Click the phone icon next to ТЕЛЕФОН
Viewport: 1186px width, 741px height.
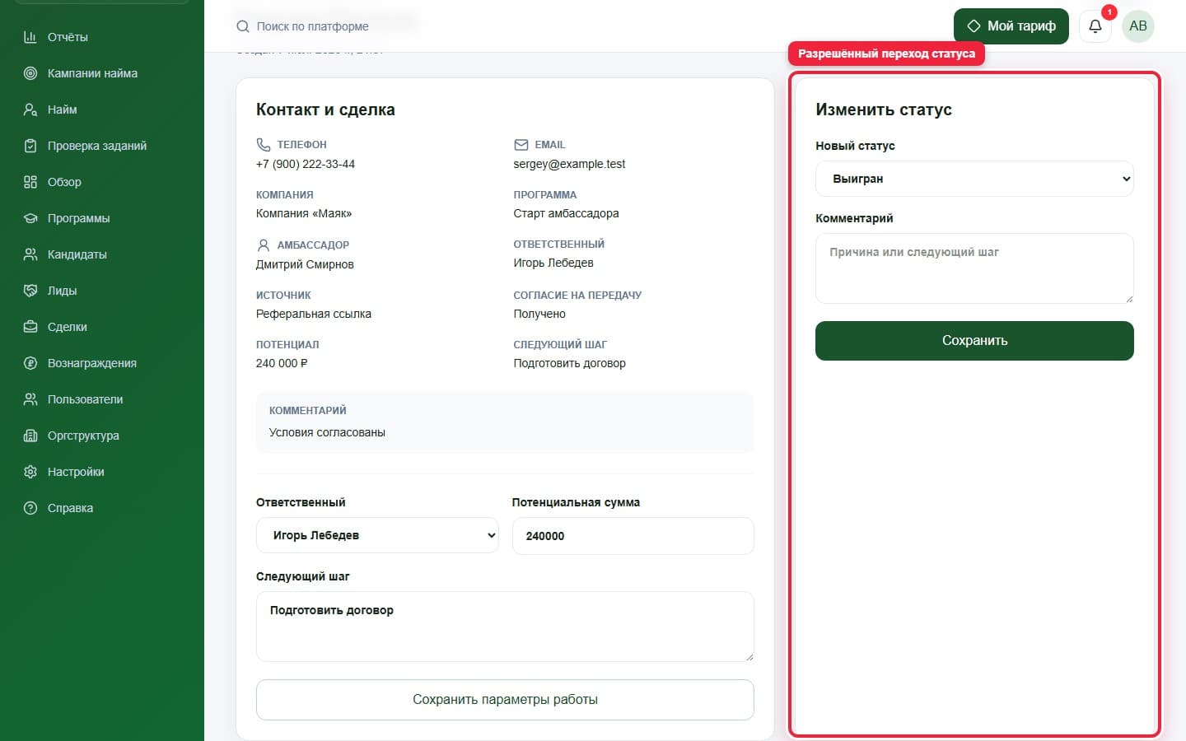[264, 145]
